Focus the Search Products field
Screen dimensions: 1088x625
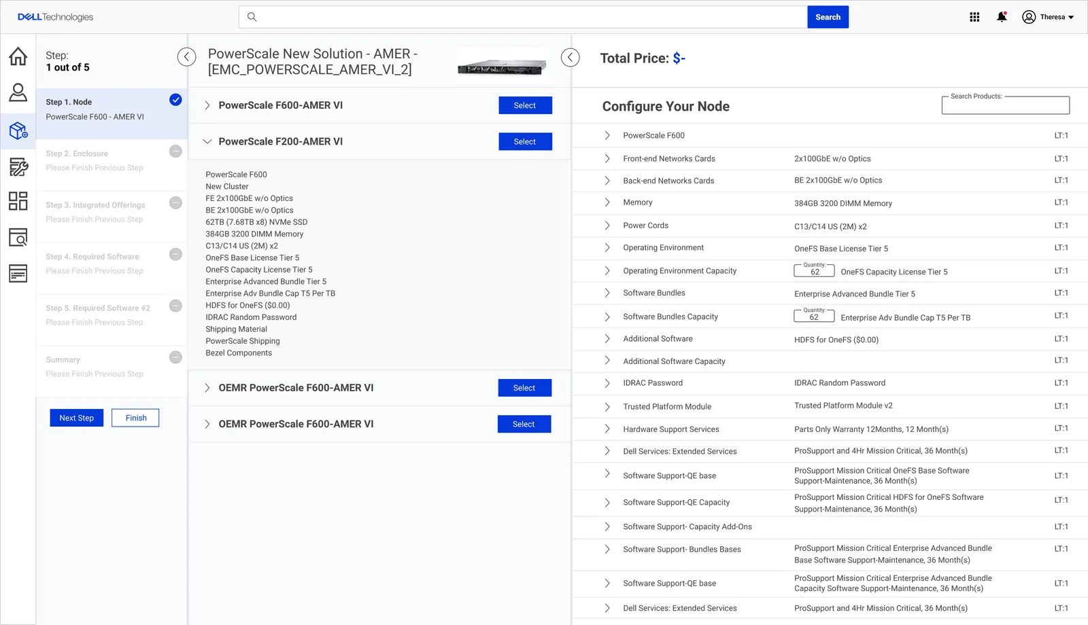pos(1006,105)
